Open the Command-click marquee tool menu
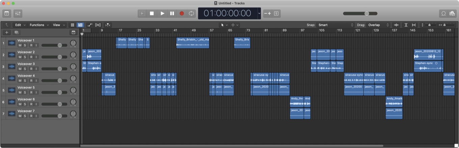The height and width of the screenshot is (148, 459). (235, 25)
